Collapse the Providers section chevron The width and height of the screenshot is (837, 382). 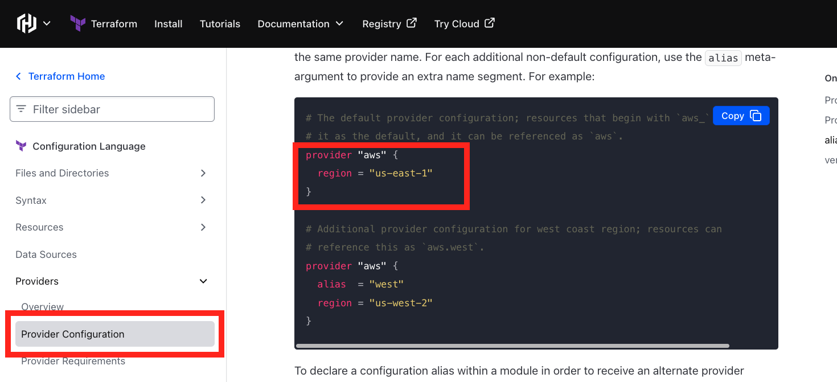click(x=203, y=281)
